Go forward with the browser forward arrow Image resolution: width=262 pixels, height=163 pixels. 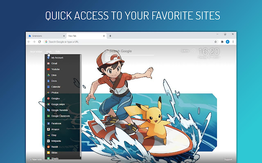34,42
